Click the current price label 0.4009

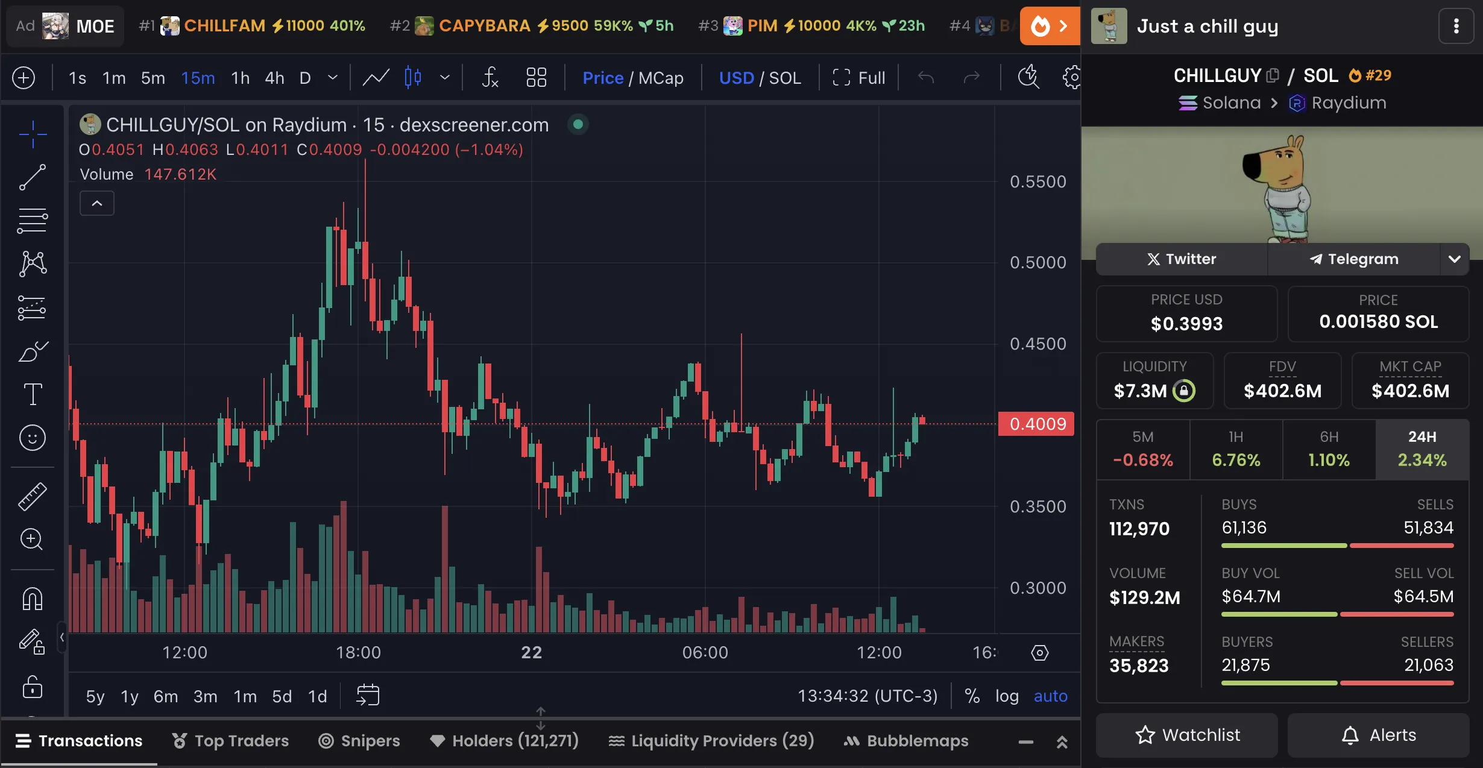[1036, 424]
